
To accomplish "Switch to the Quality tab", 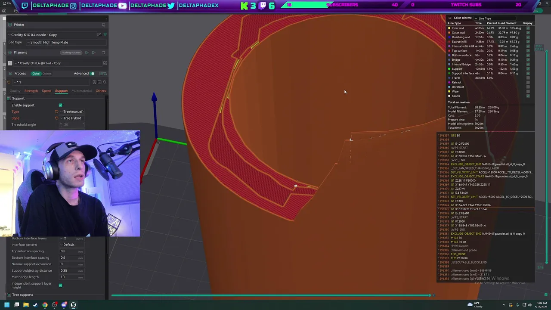I will pyautogui.click(x=15, y=91).
